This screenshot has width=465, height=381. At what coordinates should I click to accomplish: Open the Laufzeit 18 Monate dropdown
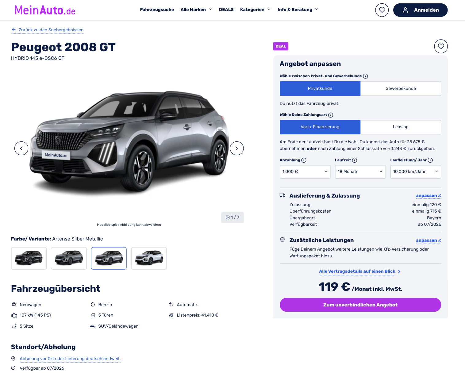tap(360, 172)
